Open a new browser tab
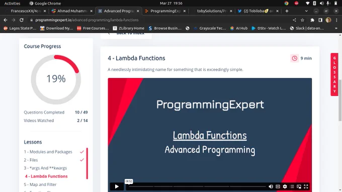 [287, 11]
